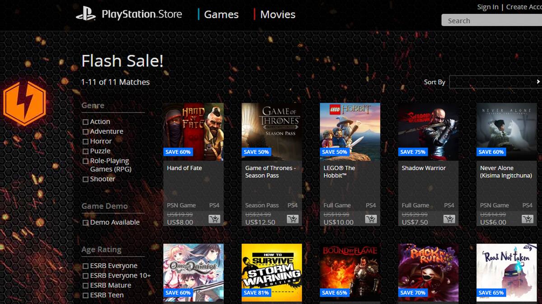Click the PlayStation logo icon
Image resolution: width=542 pixels, height=304 pixels.
[86, 14]
